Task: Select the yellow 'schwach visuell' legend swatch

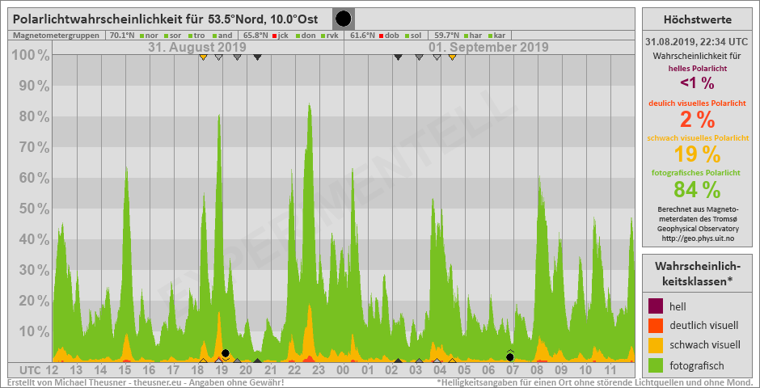Action: [656, 345]
